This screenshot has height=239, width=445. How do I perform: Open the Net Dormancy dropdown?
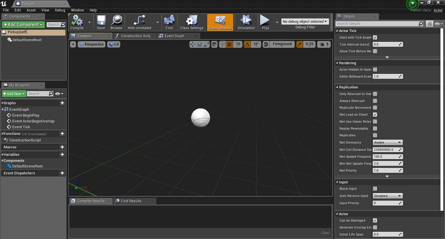(x=387, y=142)
